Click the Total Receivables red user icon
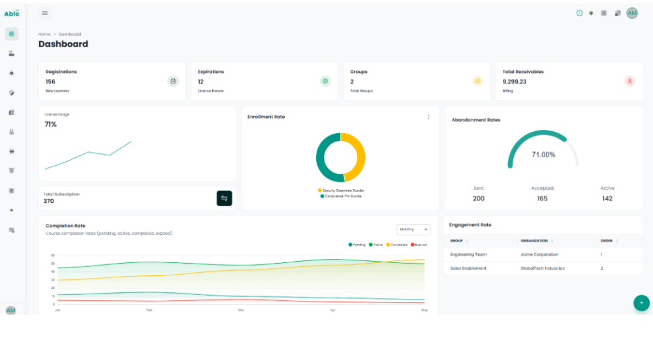This screenshot has height=353, width=653. [x=629, y=81]
